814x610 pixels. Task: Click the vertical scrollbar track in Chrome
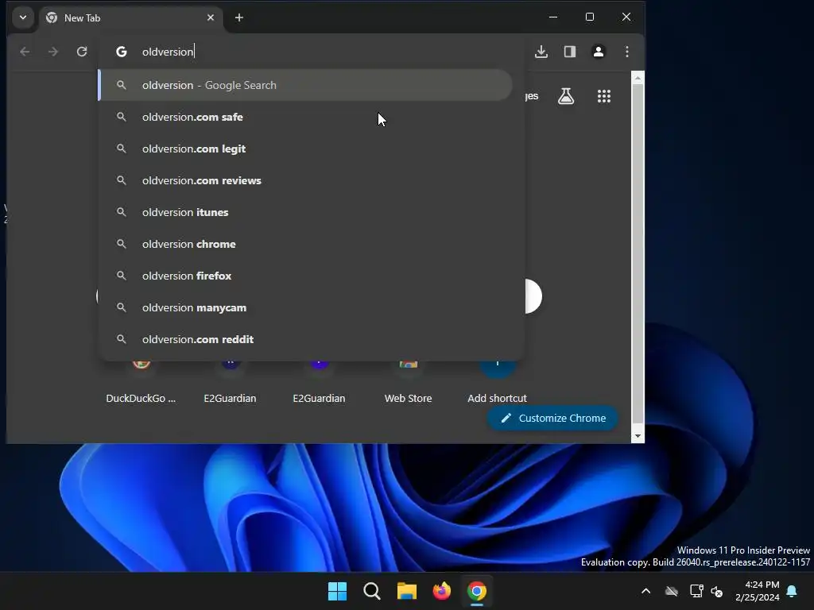tap(638, 254)
